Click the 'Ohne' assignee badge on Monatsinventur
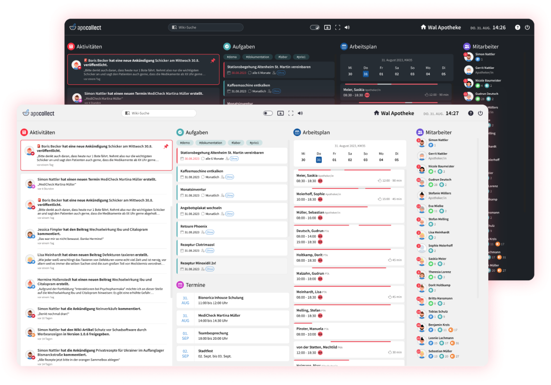Image resolution: width=551 pixels, height=385 pixels. tap(229, 195)
